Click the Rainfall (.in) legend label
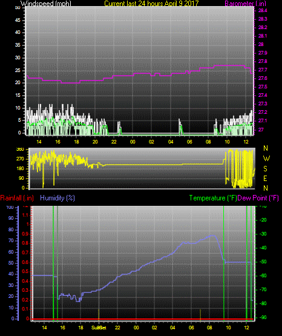 coord(17,198)
